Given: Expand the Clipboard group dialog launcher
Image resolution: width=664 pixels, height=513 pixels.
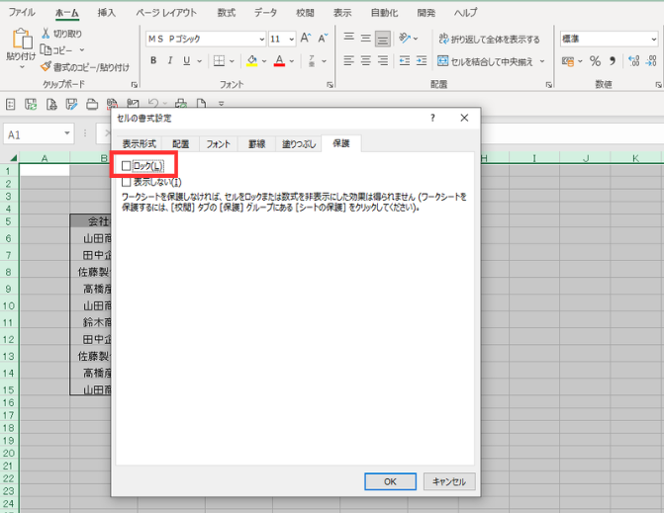Looking at the screenshot, I should pyautogui.click(x=135, y=85).
